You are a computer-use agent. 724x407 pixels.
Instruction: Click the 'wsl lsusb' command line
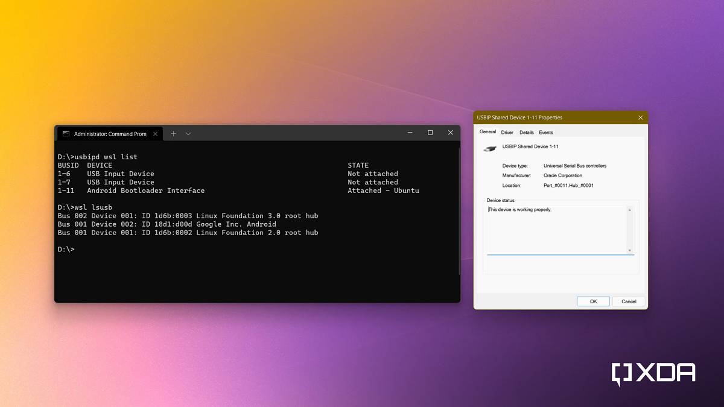pos(84,207)
